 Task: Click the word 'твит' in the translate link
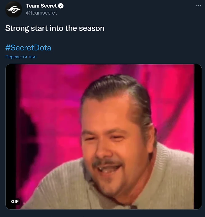coord(32,57)
